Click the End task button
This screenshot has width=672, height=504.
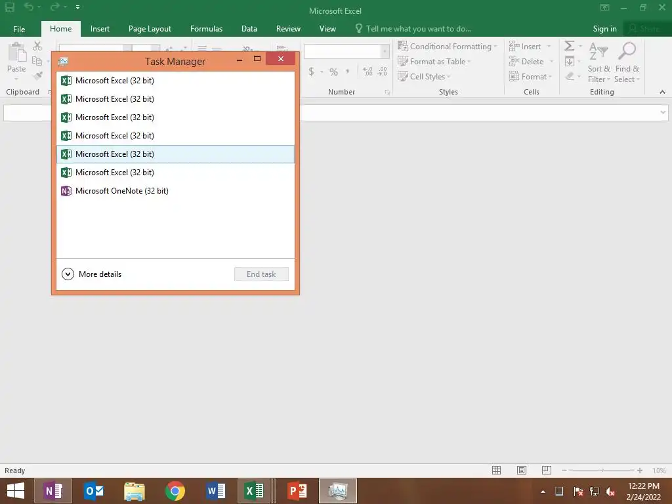(x=261, y=274)
